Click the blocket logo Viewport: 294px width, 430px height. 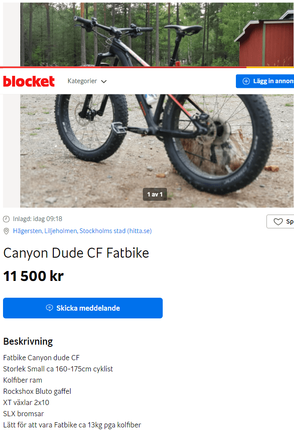[29, 81]
